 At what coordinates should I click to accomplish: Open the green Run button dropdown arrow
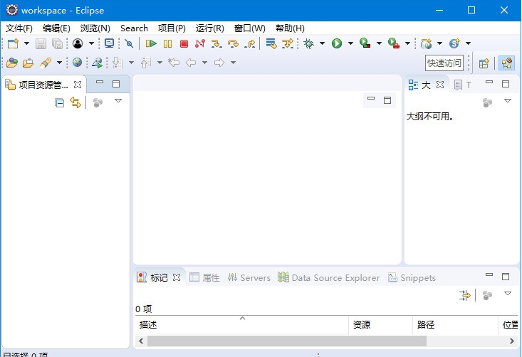350,44
